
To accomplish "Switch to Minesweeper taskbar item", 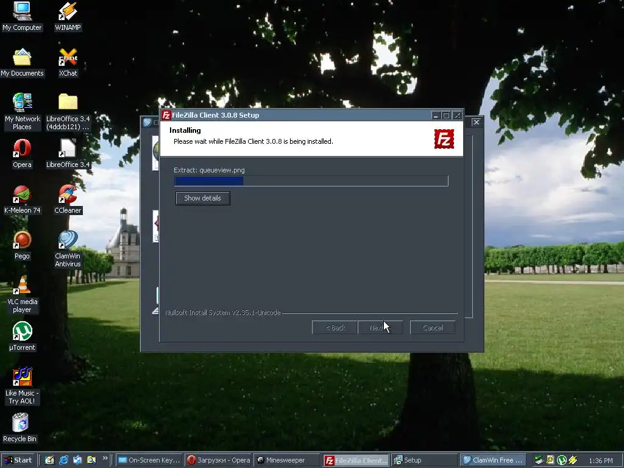I will pos(287,460).
